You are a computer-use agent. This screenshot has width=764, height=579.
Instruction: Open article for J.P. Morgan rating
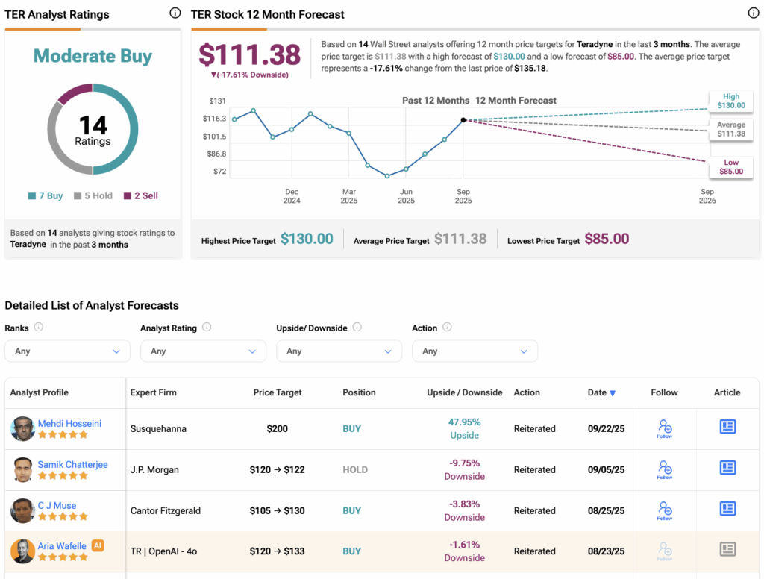727,468
